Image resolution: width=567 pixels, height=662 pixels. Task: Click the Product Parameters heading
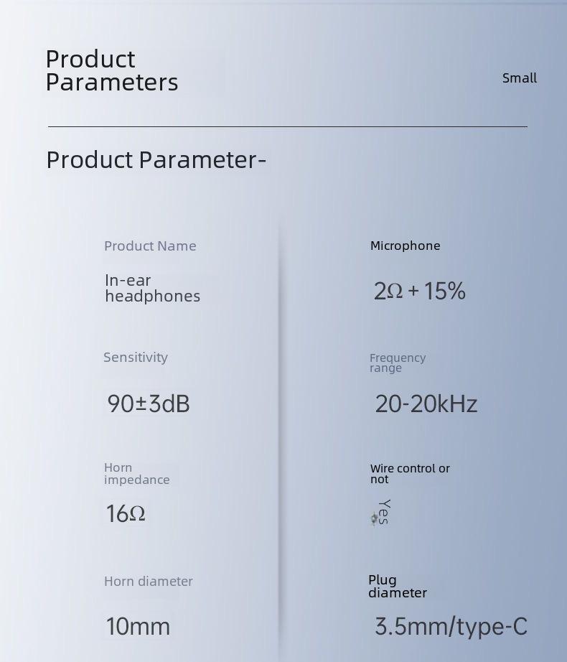[x=112, y=70]
